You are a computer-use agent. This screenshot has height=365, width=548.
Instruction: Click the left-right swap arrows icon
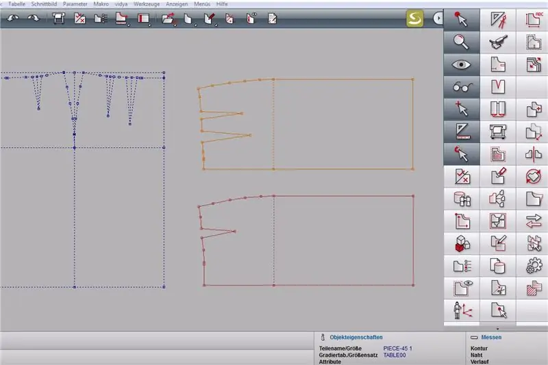click(534, 221)
